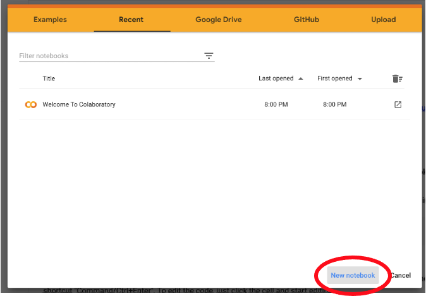This screenshot has height=296, width=426.
Task: Click the Filter notebooks input field
Action: point(107,56)
